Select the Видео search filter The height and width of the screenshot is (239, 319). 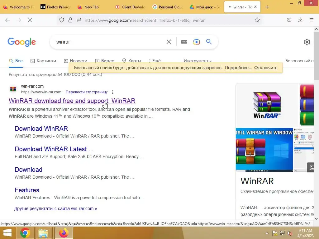(105, 61)
